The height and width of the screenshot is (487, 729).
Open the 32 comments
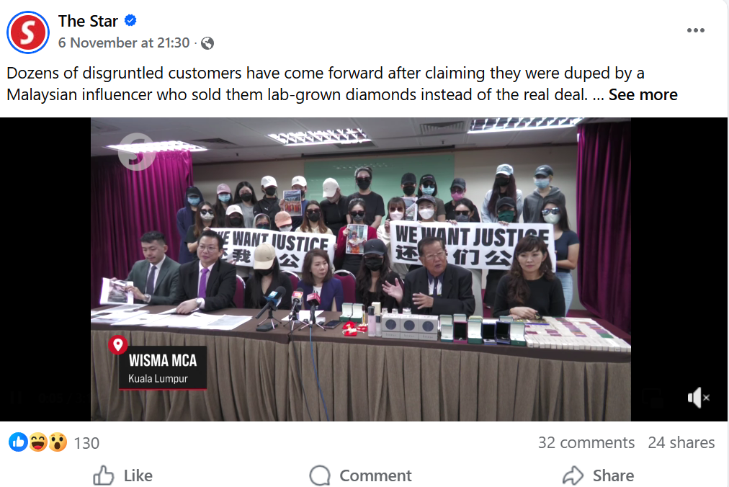coord(586,442)
